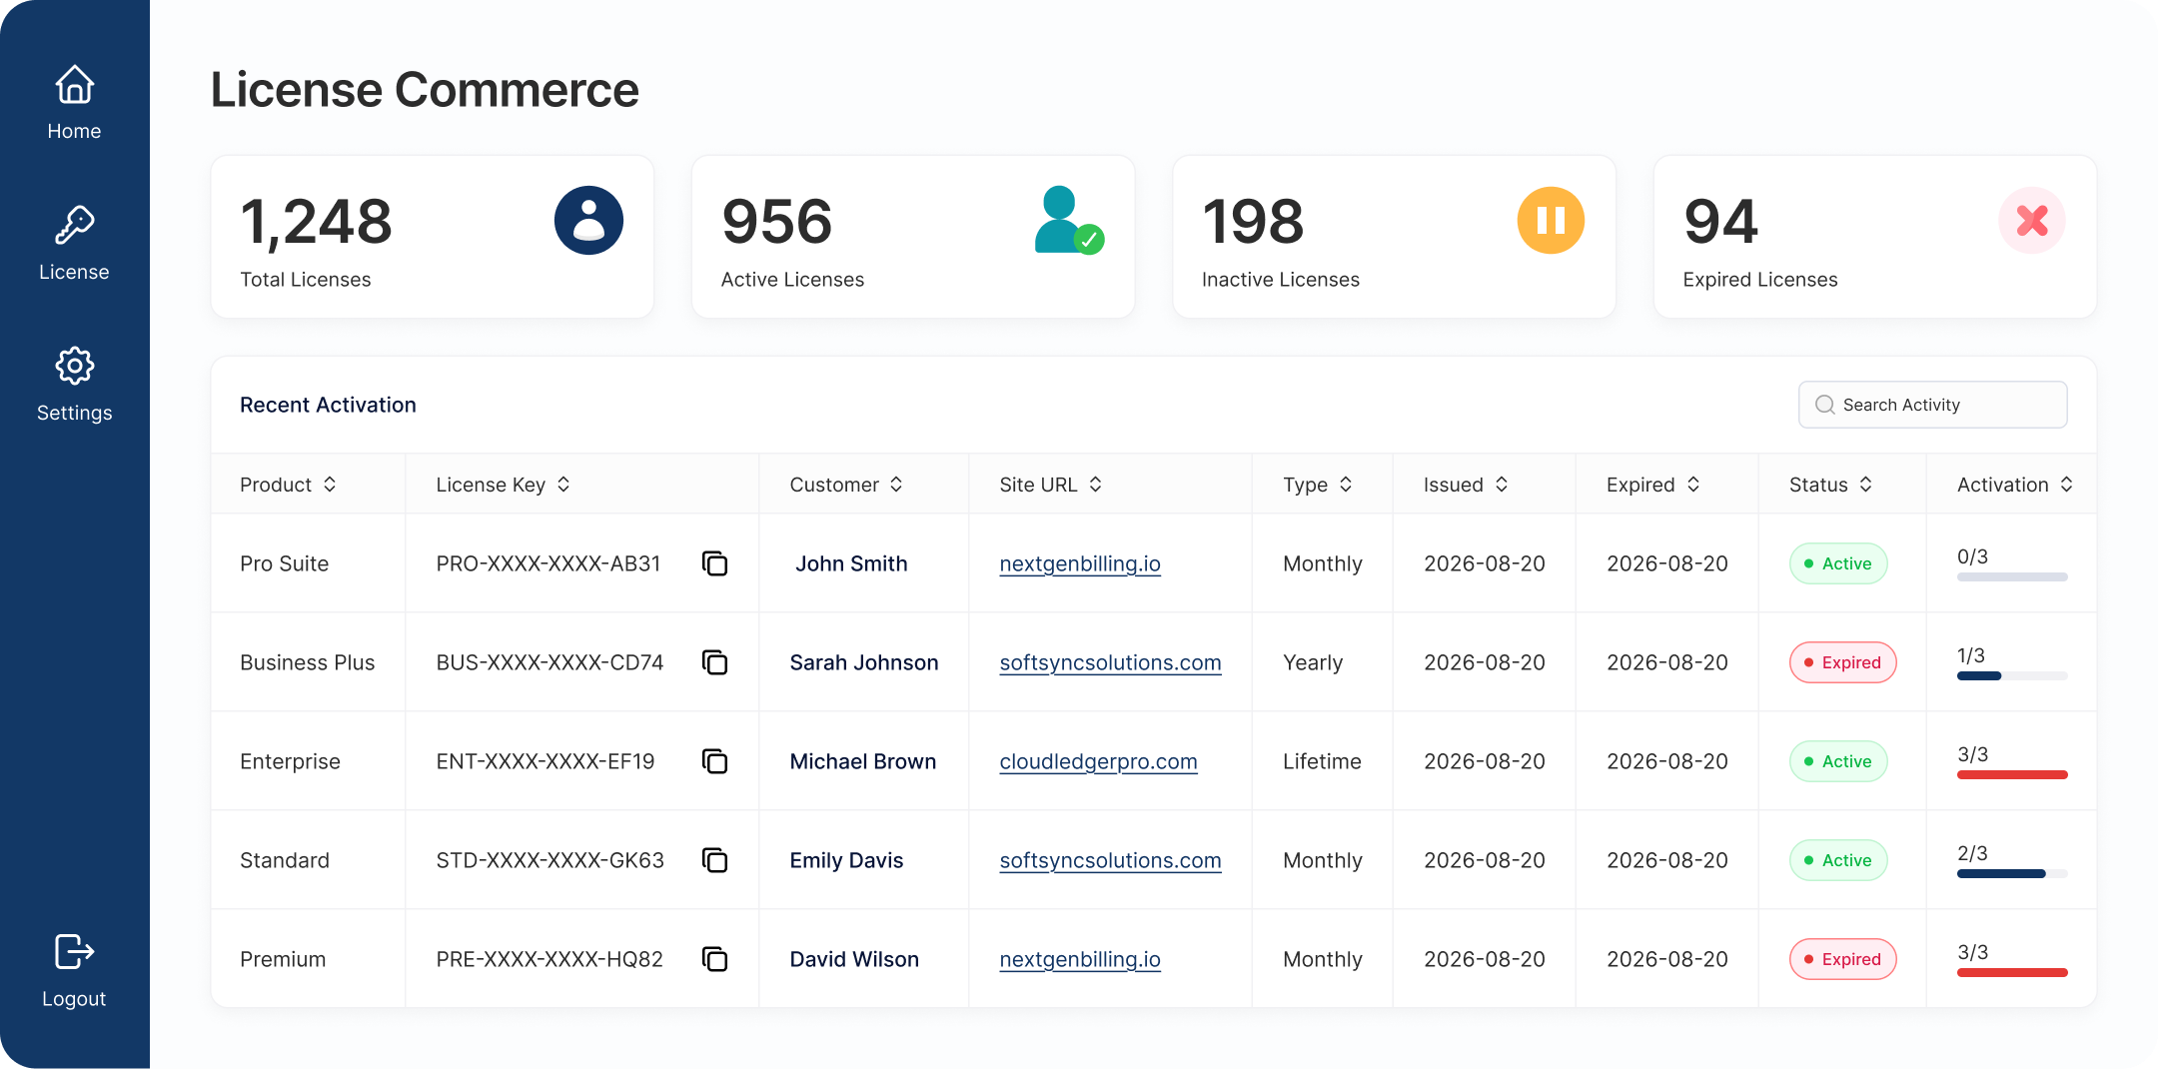
Task: Click the 1,248 Total Licenses count
Action: coord(317,222)
